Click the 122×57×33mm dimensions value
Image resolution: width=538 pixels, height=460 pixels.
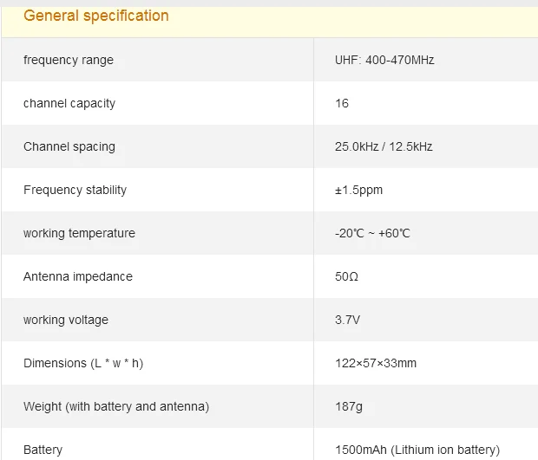(x=376, y=363)
